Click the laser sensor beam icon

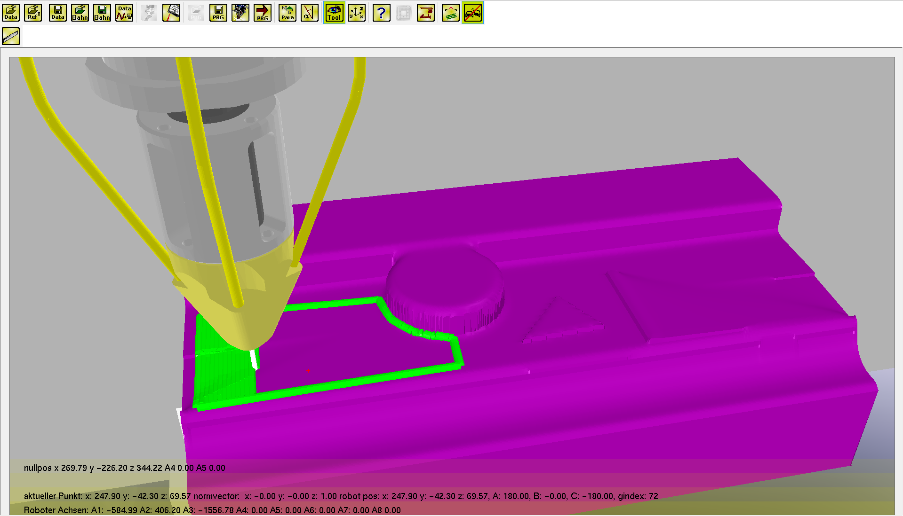click(171, 13)
